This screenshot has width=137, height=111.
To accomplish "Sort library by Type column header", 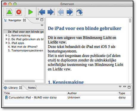I will [124, 93].
